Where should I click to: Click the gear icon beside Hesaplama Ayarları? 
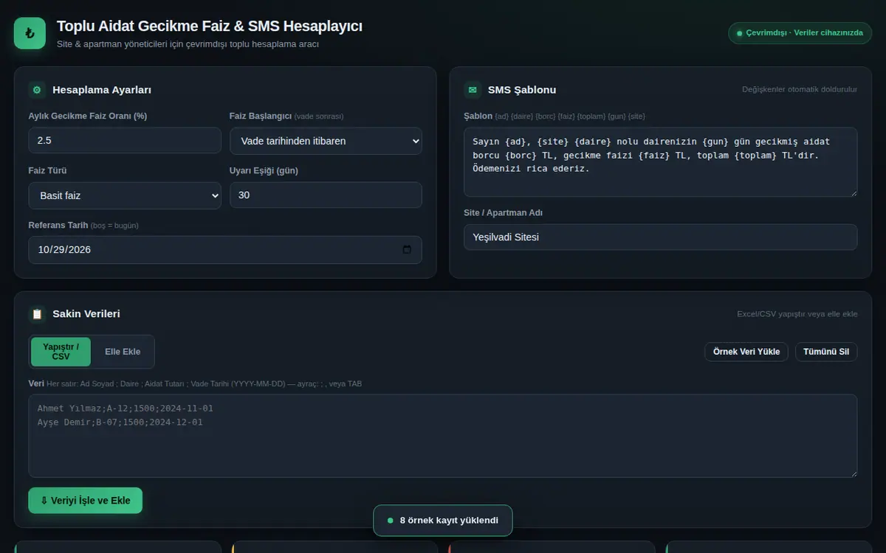37,90
